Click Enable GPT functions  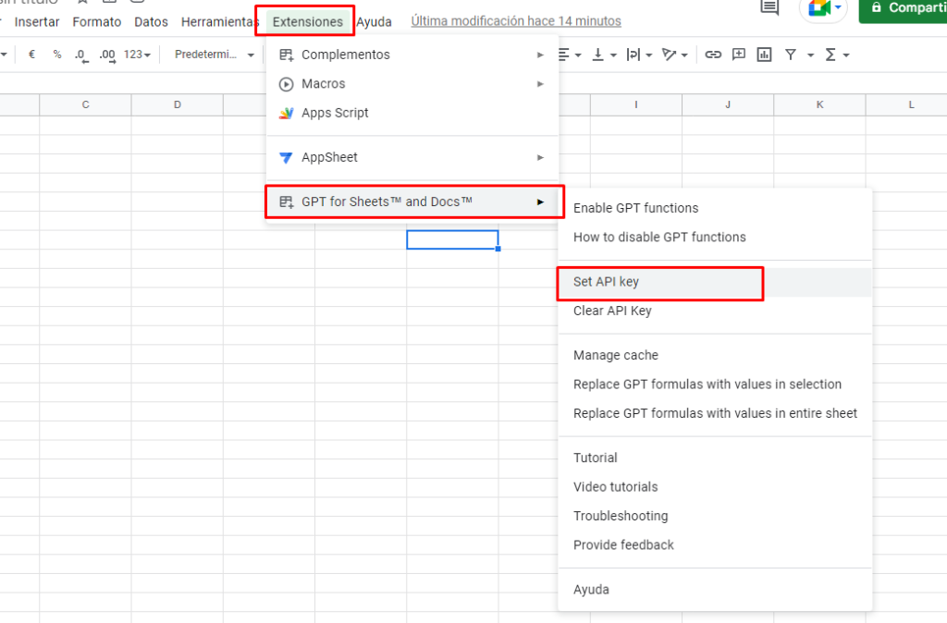coord(715,208)
